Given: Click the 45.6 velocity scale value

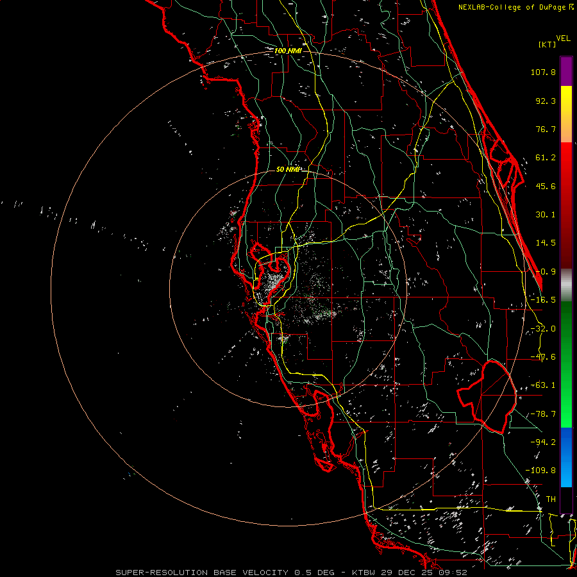Looking at the screenshot, I should click(x=546, y=186).
